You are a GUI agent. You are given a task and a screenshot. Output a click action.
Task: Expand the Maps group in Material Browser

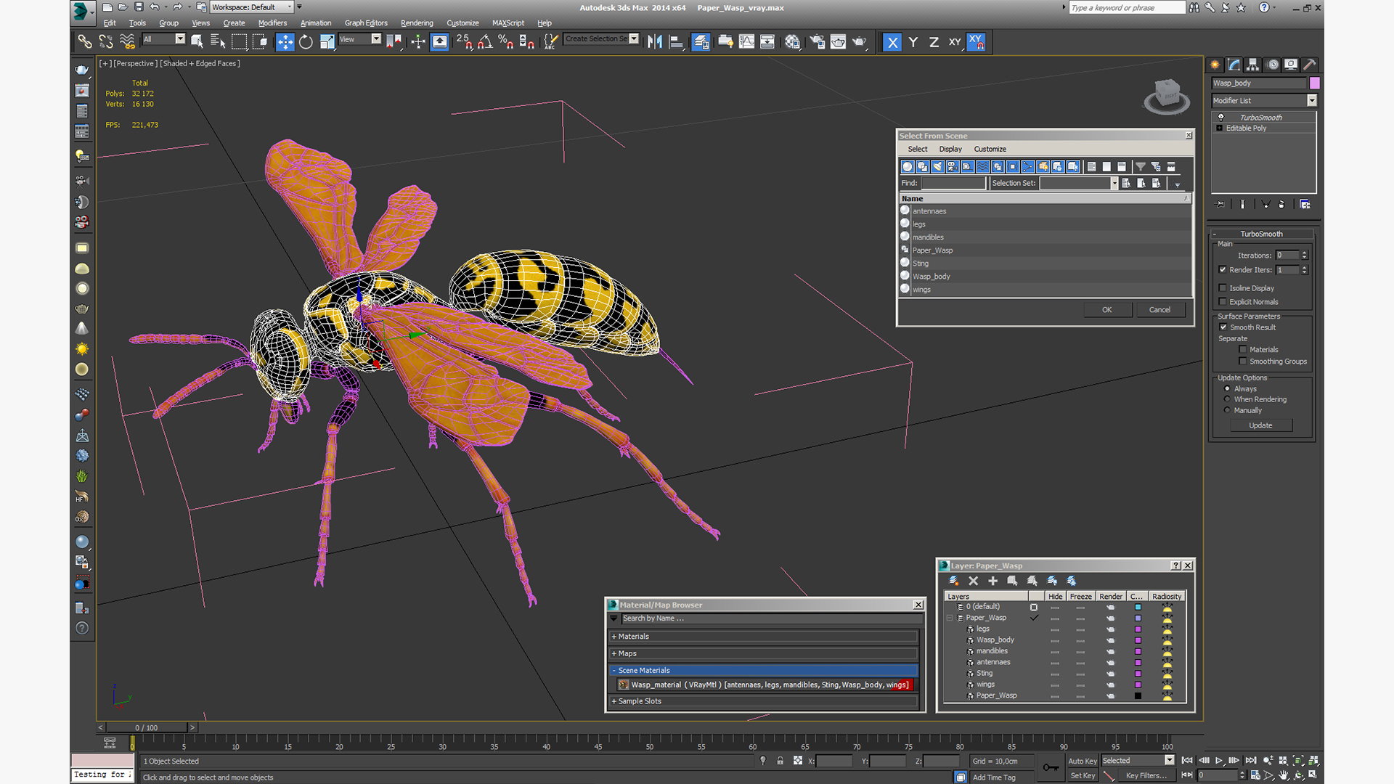click(764, 654)
